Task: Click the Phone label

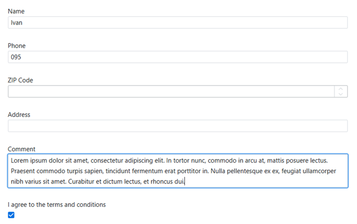Action: tap(17, 46)
